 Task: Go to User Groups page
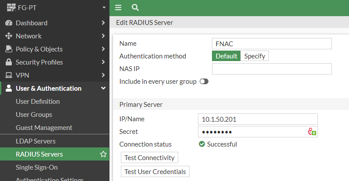tap(34, 114)
